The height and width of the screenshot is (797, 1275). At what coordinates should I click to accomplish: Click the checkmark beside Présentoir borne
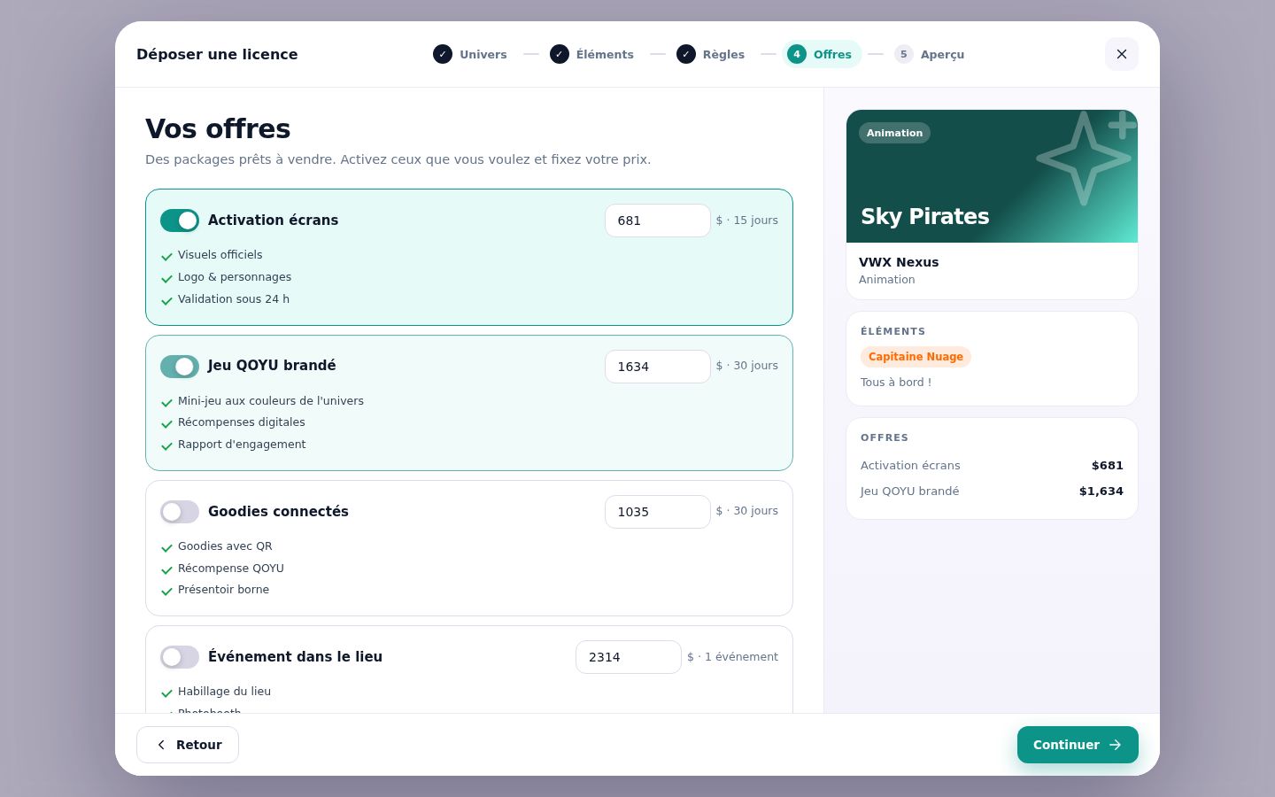tap(166, 591)
